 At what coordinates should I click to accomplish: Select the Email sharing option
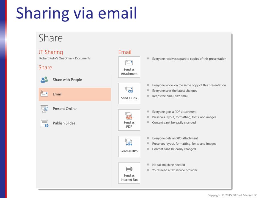coord(75,94)
